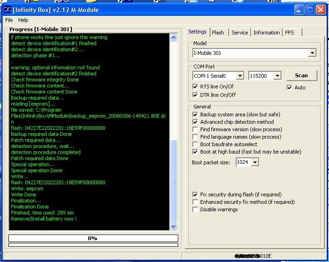Click log line 'Write Done'
The image size is (329, 262).
23,195
